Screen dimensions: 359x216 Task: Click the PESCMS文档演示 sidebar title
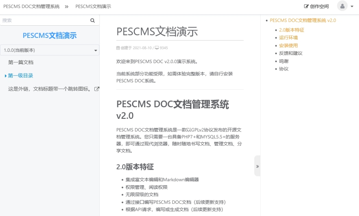(x=49, y=36)
